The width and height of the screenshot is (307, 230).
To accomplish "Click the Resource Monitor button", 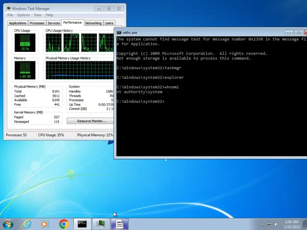I will pyautogui.click(x=90, y=121).
